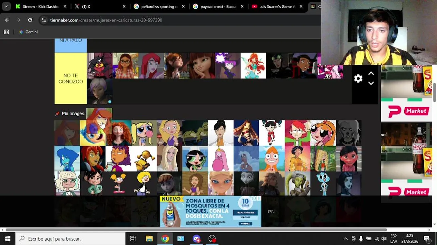This screenshot has width=437, height=245.
Task: Select Candace Flynn orange hair image
Action: tap(272, 159)
